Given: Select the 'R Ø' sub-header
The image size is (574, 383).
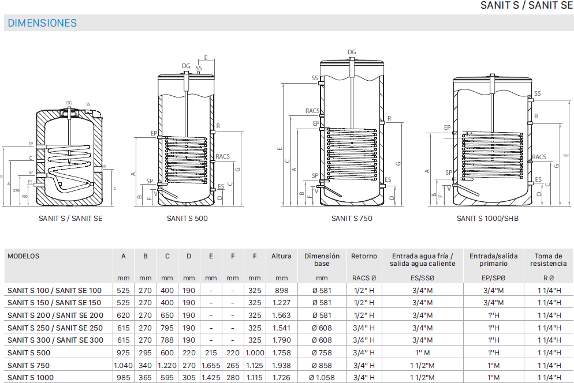Looking at the screenshot, I should pyautogui.click(x=549, y=278).
